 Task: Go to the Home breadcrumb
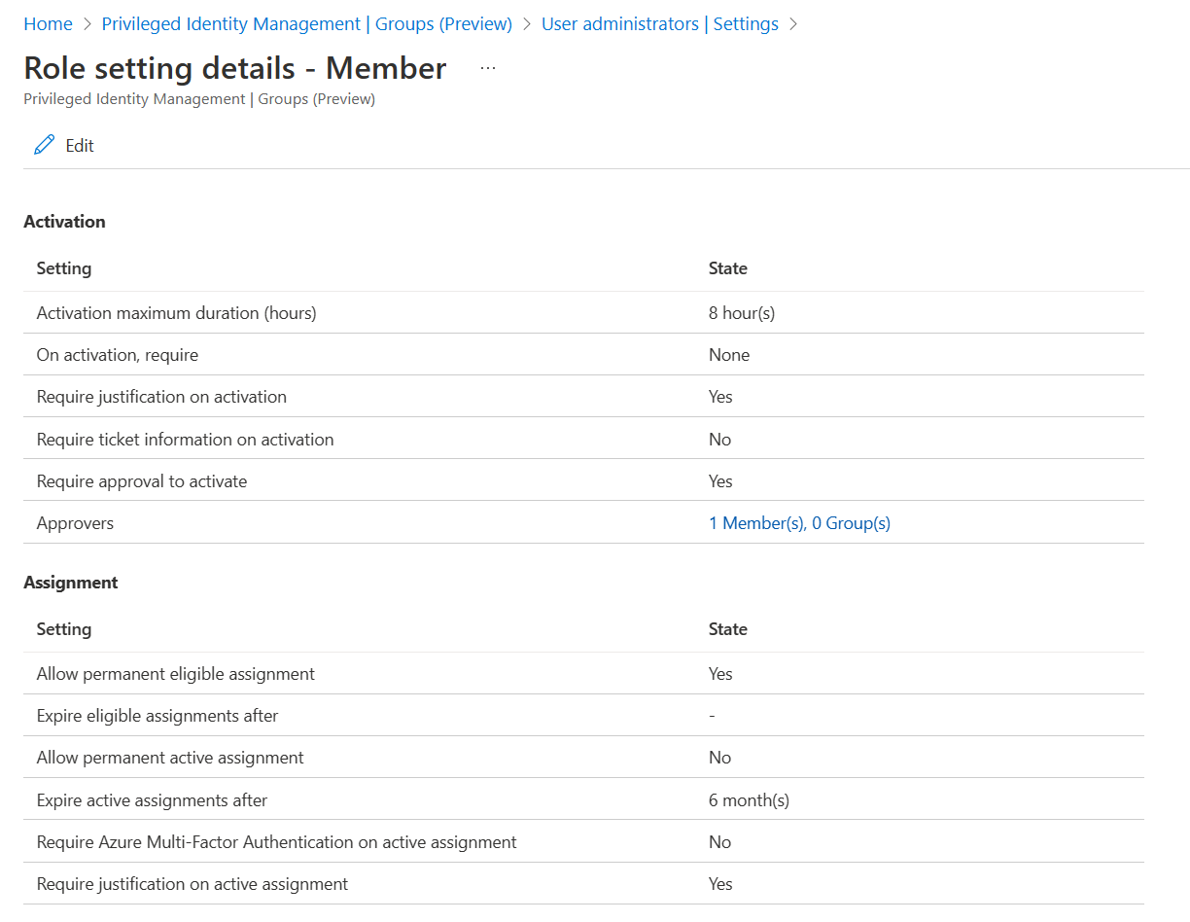(x=48, y=24)
